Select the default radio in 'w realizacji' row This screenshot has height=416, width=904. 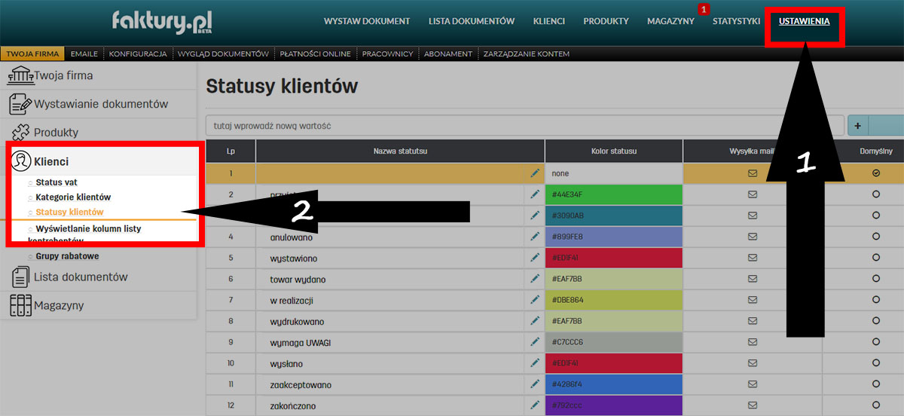point(875,300)
